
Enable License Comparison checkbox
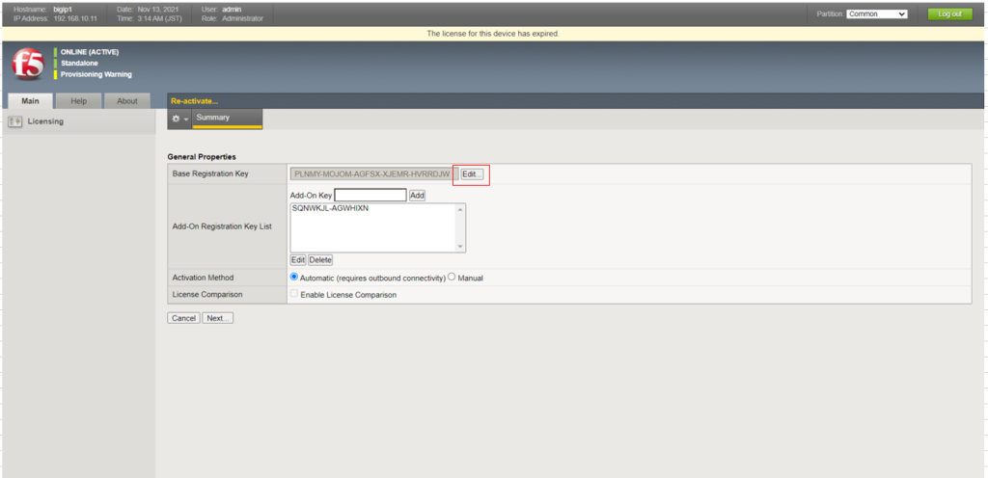(294, 294)
